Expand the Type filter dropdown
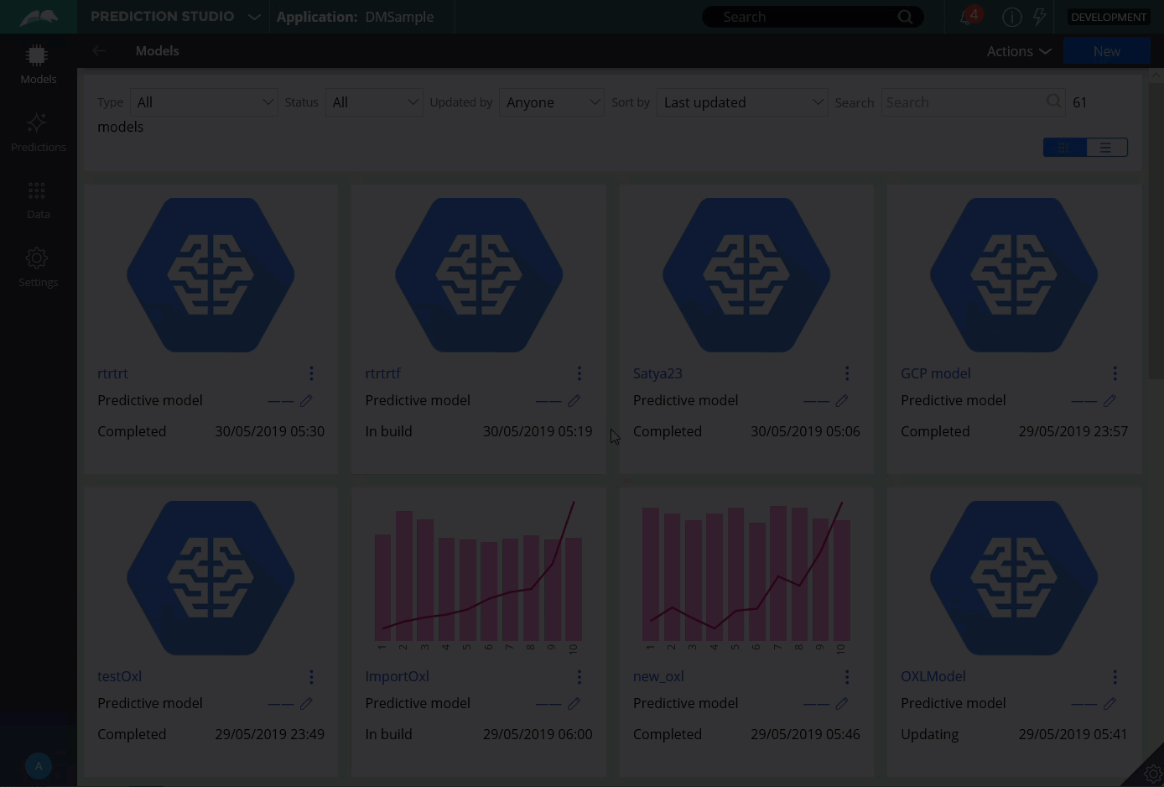This screenshot has height=787, width=1164. (204, 102)
